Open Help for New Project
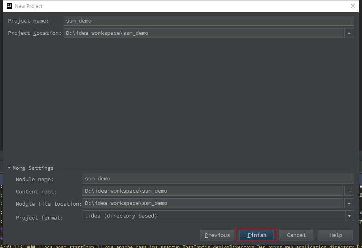The height and width of the screenshot is (248, 362). [x=336, y=235]
